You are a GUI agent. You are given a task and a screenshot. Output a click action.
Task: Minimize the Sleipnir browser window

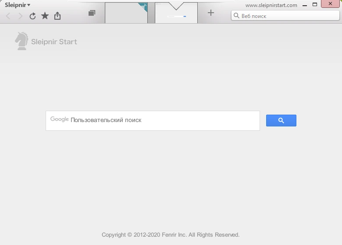coord(305,4)
